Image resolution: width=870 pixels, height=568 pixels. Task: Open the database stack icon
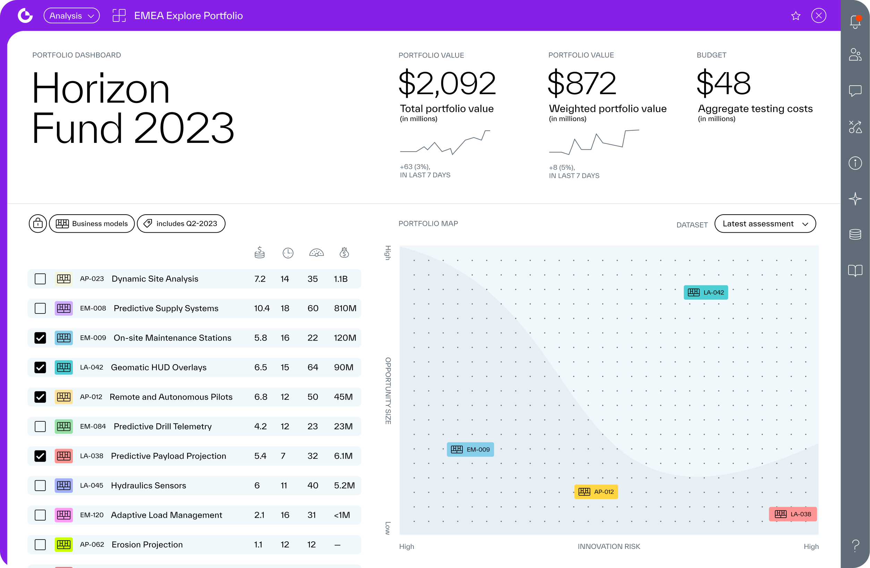[x=855, y=234]
